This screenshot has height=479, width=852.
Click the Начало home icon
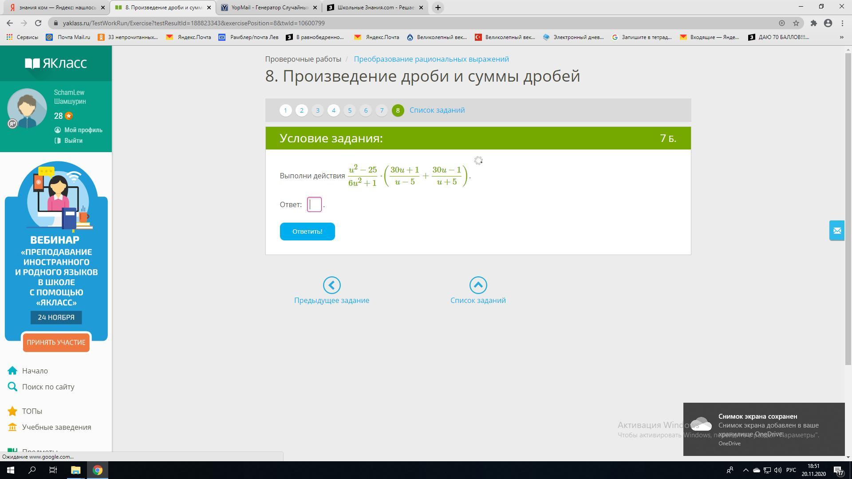12,371
